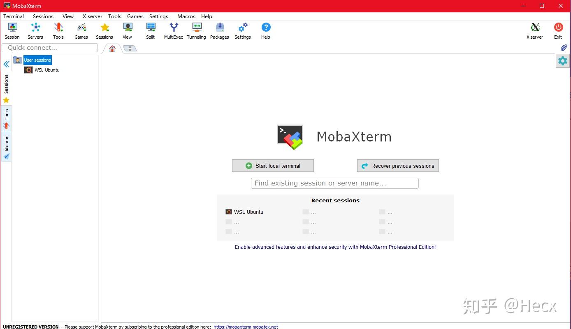Collapse the left sidebar panel

point(6,64)
